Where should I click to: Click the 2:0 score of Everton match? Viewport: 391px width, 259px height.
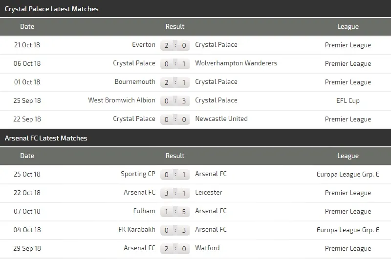coord(175,45)
